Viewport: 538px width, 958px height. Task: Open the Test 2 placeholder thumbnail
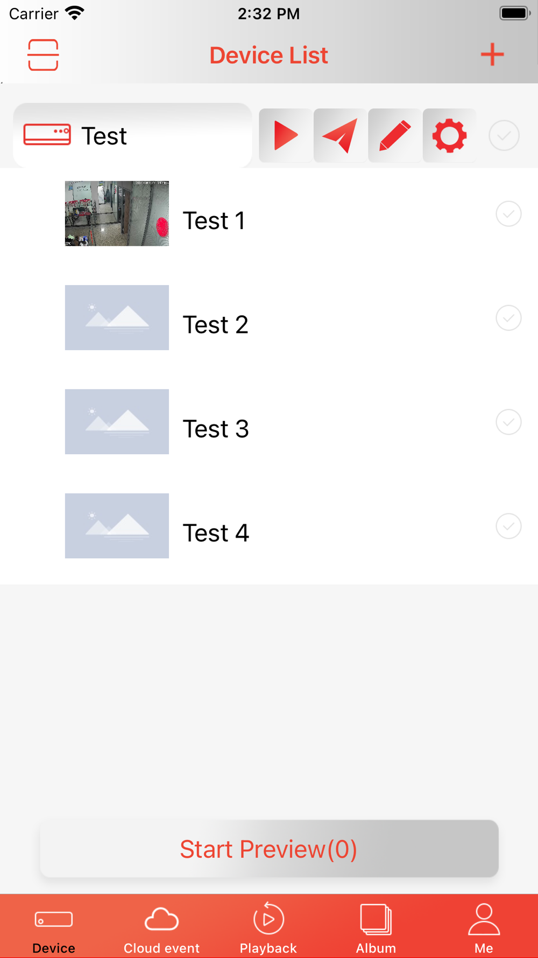pos(117,317)
